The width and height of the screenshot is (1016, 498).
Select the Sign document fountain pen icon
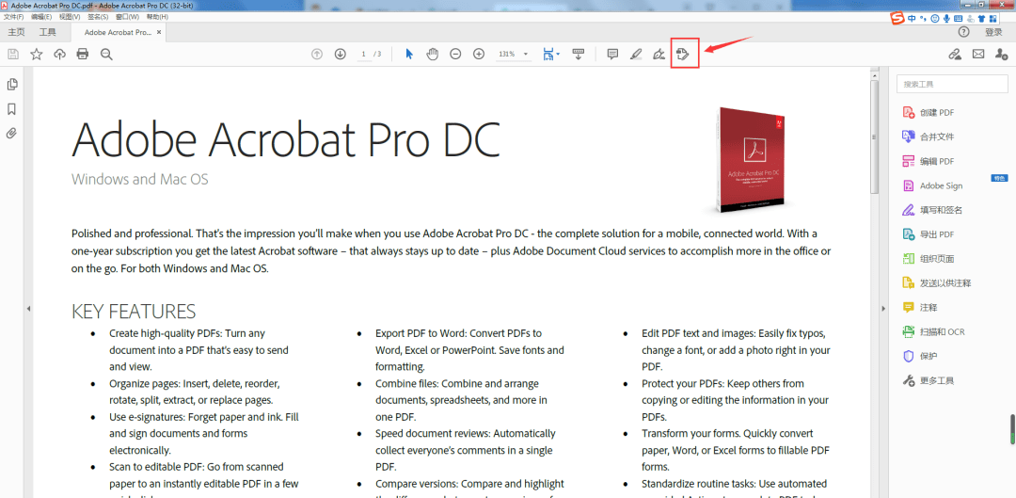coord(659,55)
